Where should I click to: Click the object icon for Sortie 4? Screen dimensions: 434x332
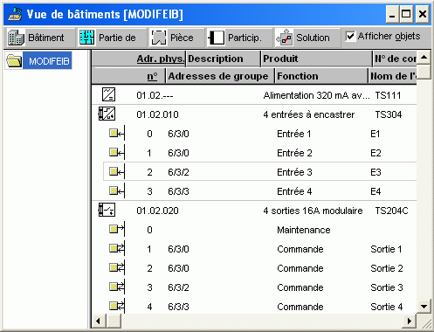[x=117, y=306]
